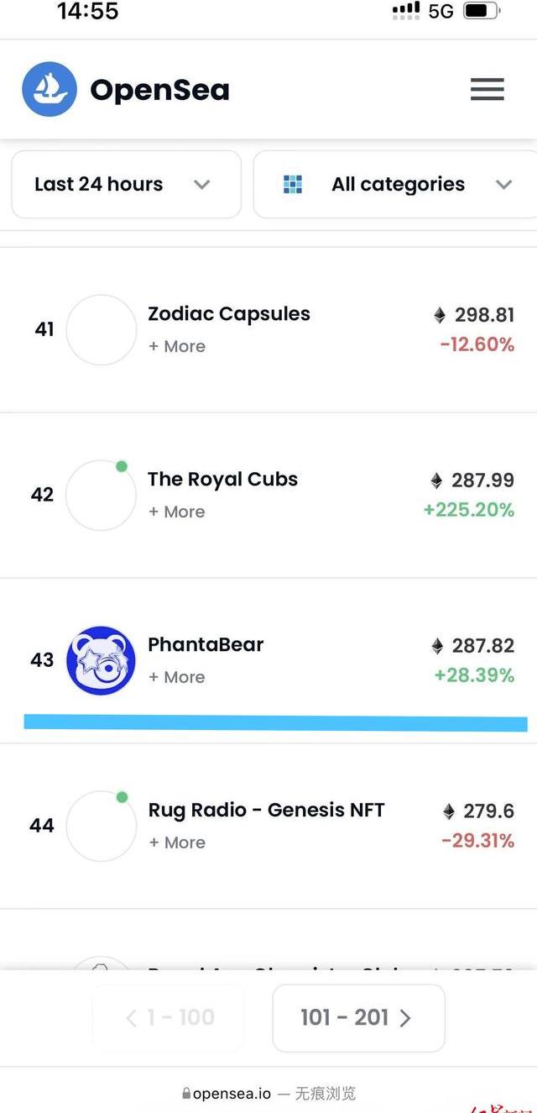Open the Rug Radio - Genesis NFT link
The height and width of the screenshot is (1113, 537).
point(266,811)
